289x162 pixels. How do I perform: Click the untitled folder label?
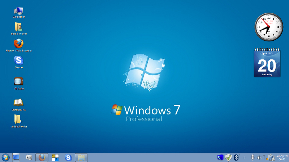[x=19, y=126]
